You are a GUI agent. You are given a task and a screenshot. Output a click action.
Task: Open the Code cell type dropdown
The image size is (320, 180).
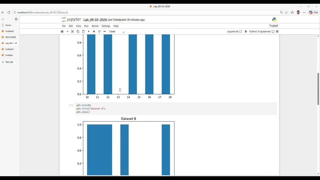point(117,31)
